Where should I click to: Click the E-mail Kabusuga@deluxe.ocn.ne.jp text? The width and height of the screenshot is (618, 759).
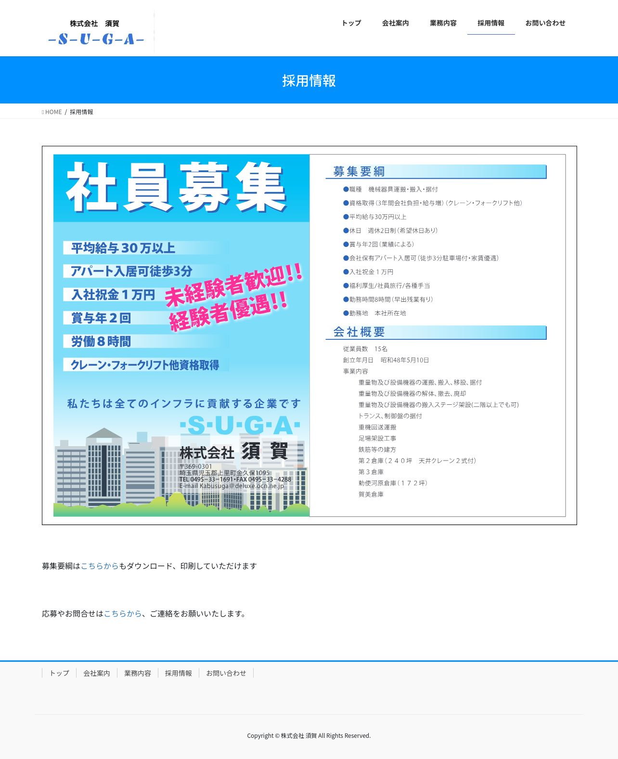(x=232, y=486)
